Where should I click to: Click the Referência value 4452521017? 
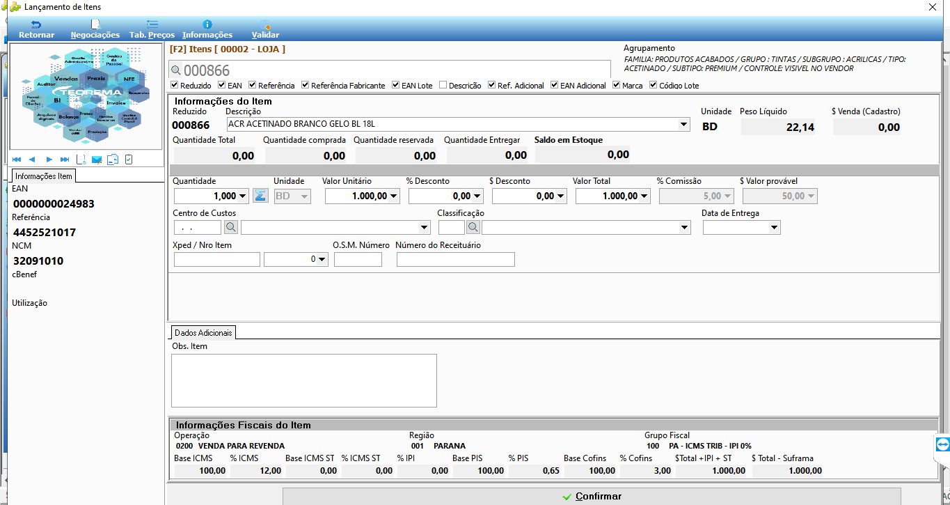point(45,233)
